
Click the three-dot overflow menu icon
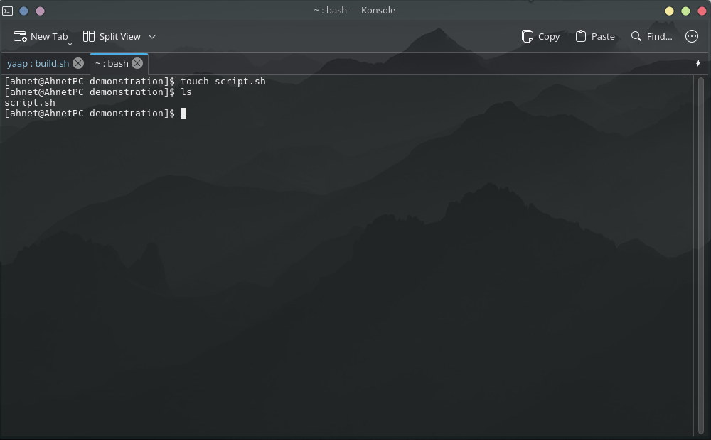pyautogui.click(x=691, y=36)
